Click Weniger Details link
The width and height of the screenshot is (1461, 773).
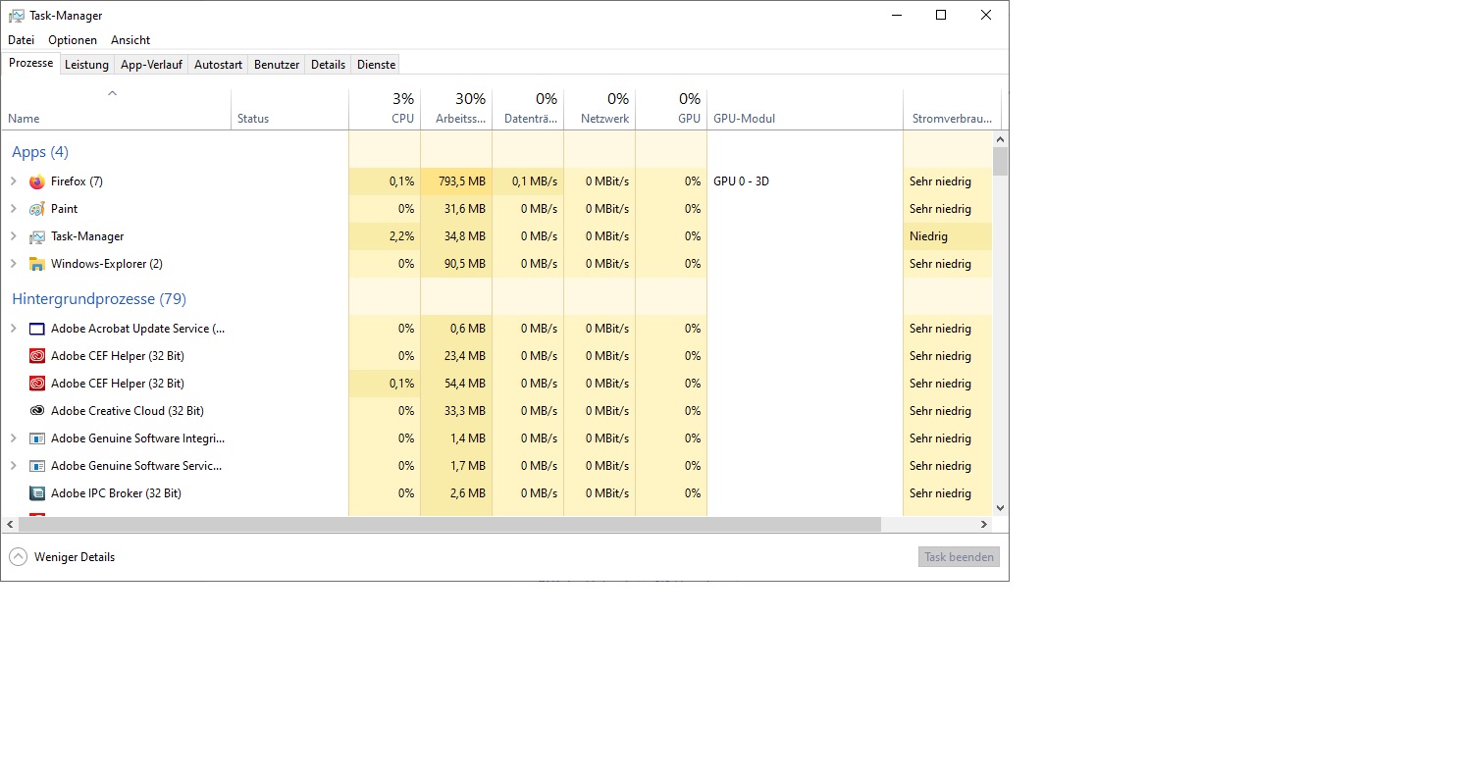tap(75, 557)
